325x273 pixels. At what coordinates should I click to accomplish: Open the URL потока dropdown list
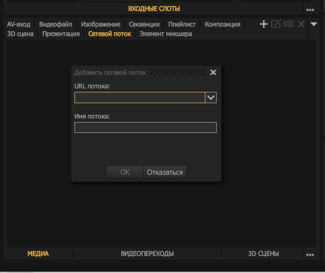(211, 97)
